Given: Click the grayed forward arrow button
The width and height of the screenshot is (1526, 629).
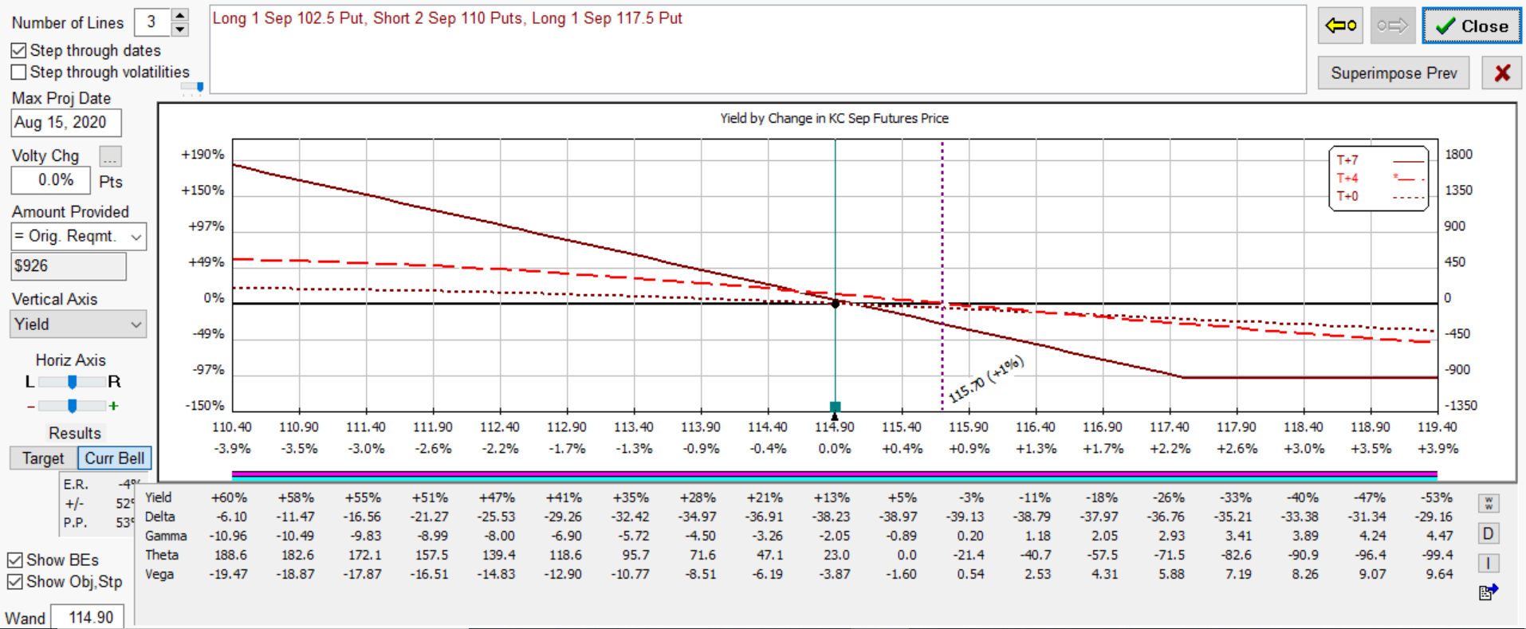Looking at the screenshot, I should click(x=1393, y=26).
